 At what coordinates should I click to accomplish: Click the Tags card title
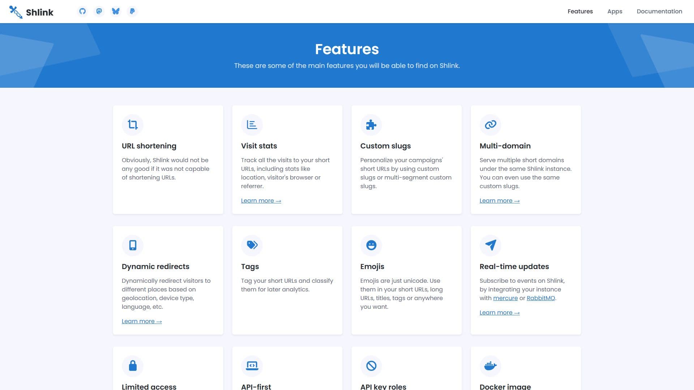coord(250,266)
